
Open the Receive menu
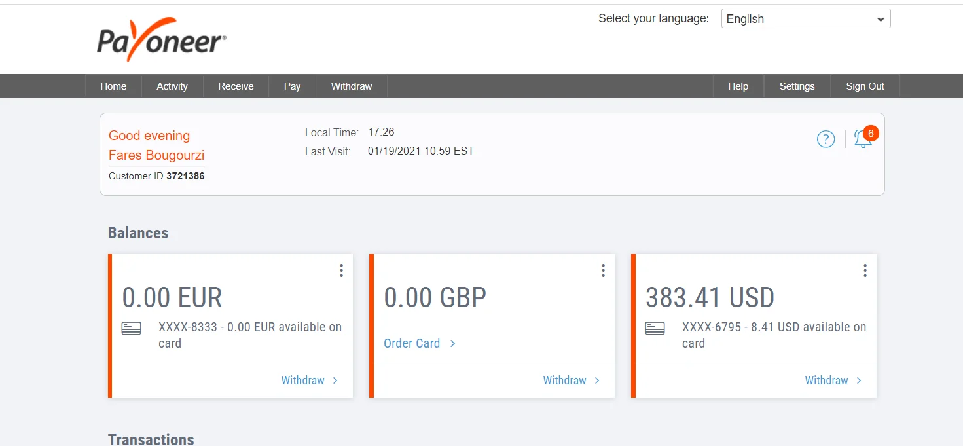click(236, 86)
